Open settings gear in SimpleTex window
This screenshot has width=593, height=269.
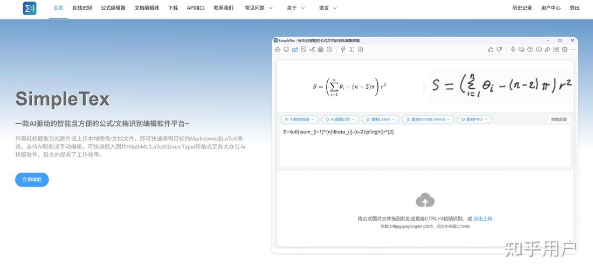coord(564,49)
